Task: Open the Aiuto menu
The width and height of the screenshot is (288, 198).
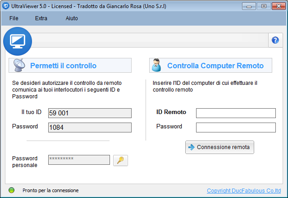Action: click(72, 18)
